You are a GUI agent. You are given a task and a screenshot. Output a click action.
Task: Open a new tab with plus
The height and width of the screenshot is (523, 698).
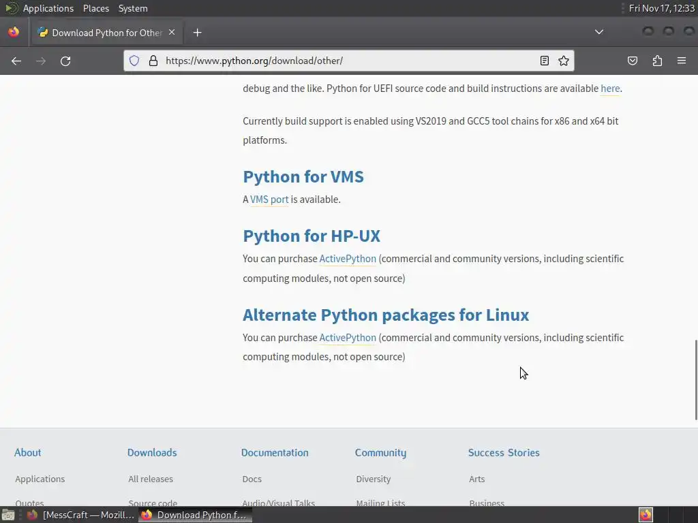(x=197, y=33)
